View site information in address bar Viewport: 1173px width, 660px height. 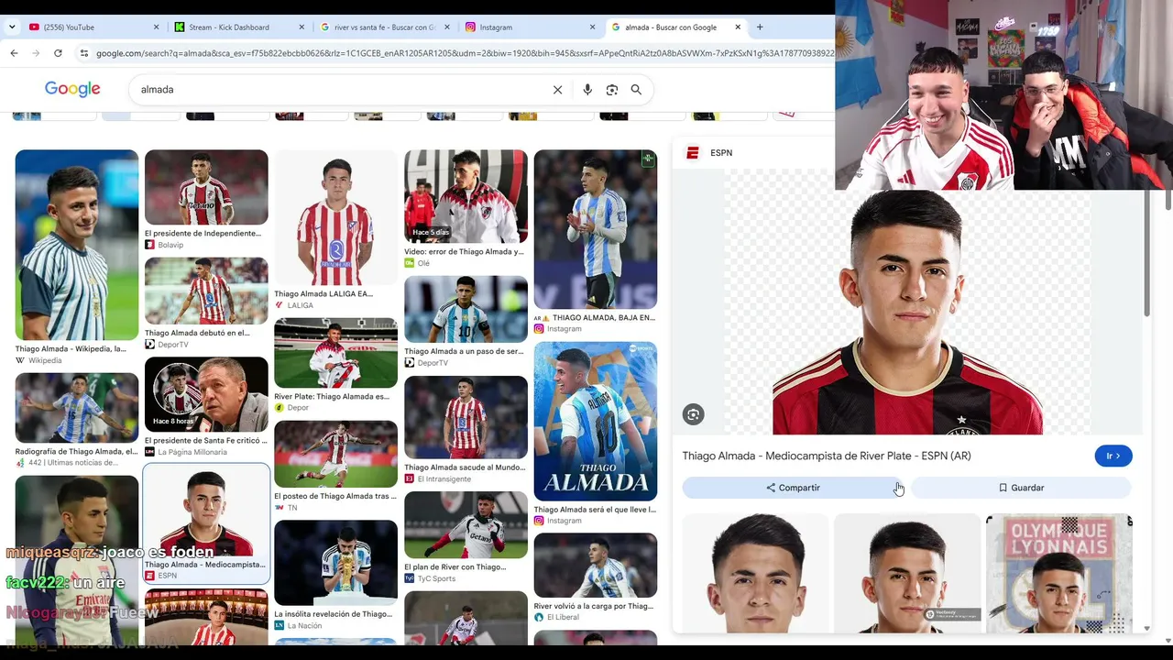[84, 53]
